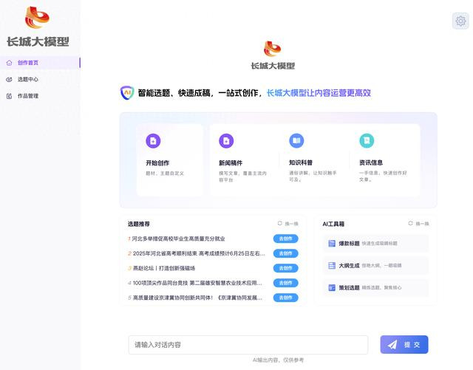Click 去创作 for 河北多举措促高校毕业生 topic
The width and height of the screenshot is (473, 370).
(286, 239)
